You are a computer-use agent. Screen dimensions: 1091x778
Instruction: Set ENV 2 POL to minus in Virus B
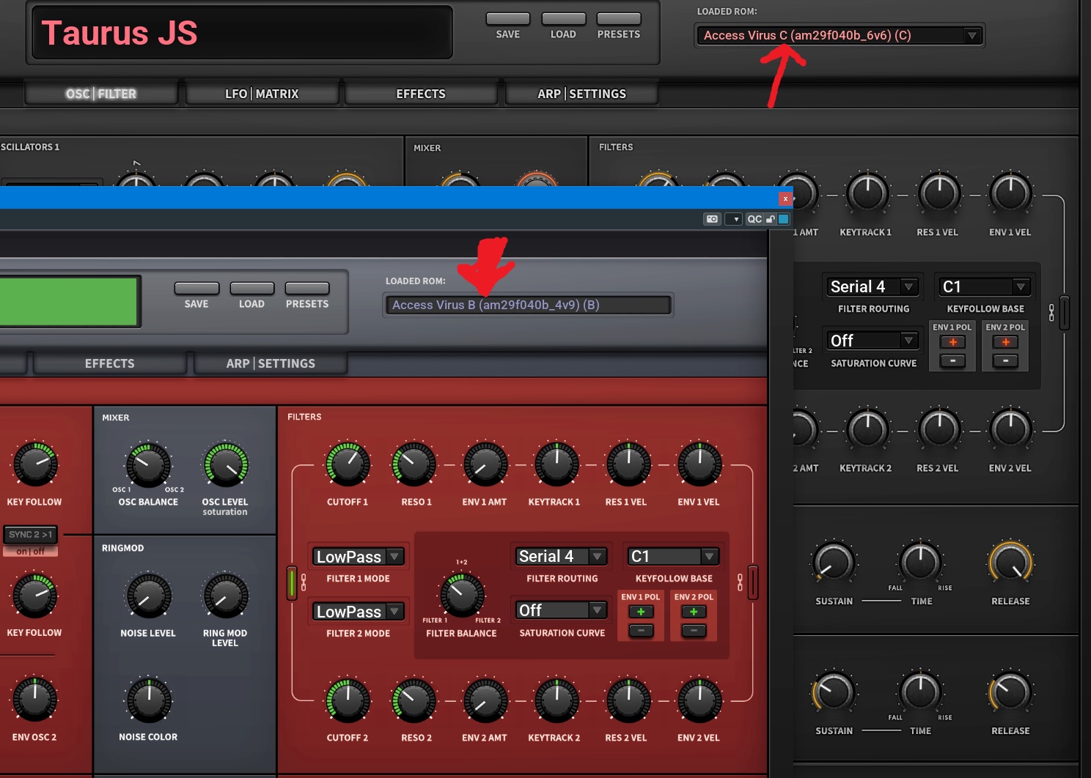point(694,631)
